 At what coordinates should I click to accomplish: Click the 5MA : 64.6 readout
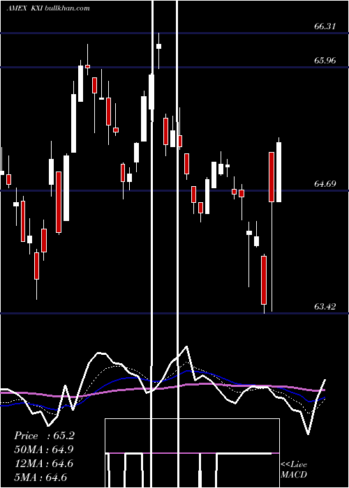(x=40, y=477)
